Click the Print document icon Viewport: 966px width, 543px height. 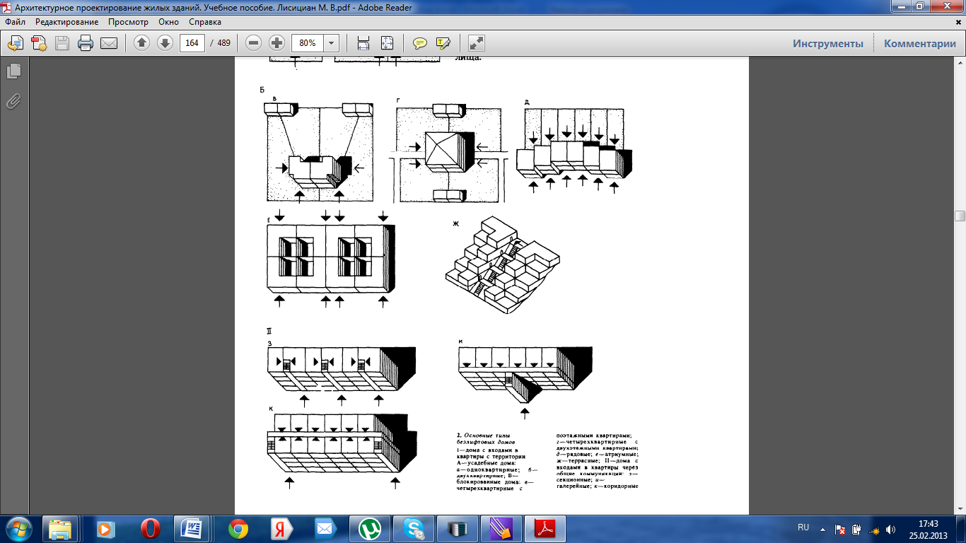(86, 43)
